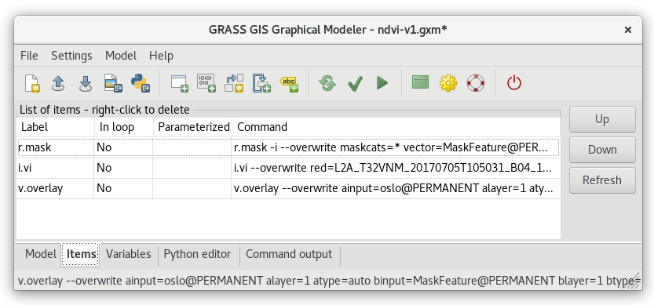This screenshot has width=654, height=305.
Task: Click 'No' in the i.vi row
Action: coord(104,168)
